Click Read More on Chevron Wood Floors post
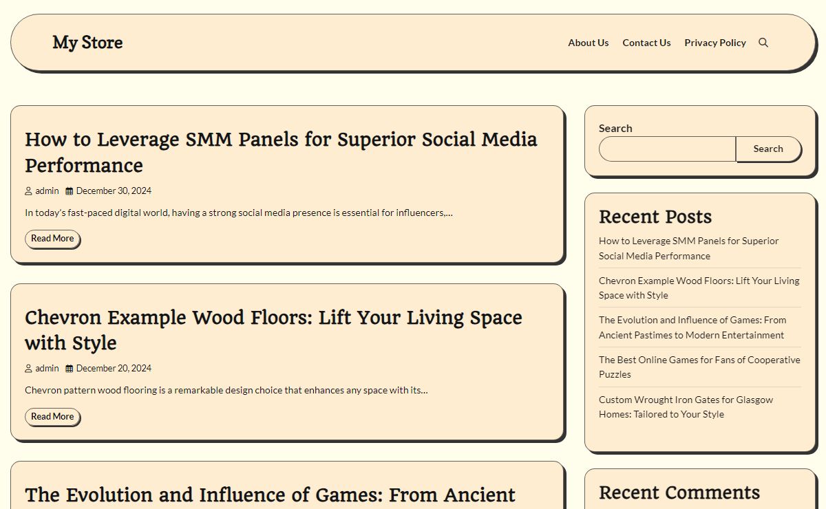The image size is (826, 509). pos(52,417)
